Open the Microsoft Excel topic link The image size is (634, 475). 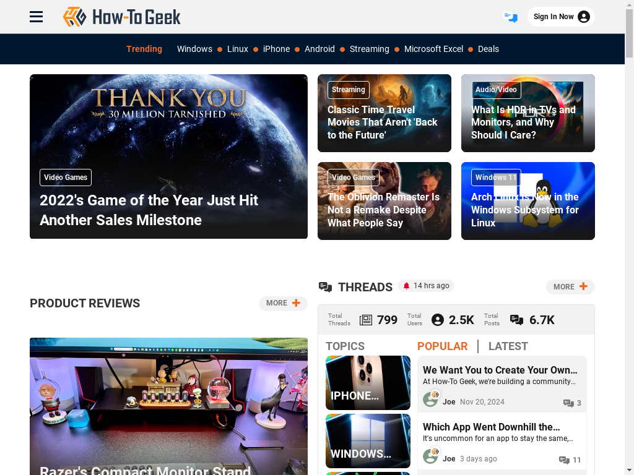[433, 49]
